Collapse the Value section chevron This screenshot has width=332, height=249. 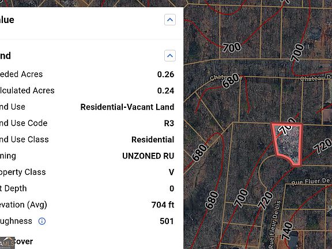[x=170, y=20]
